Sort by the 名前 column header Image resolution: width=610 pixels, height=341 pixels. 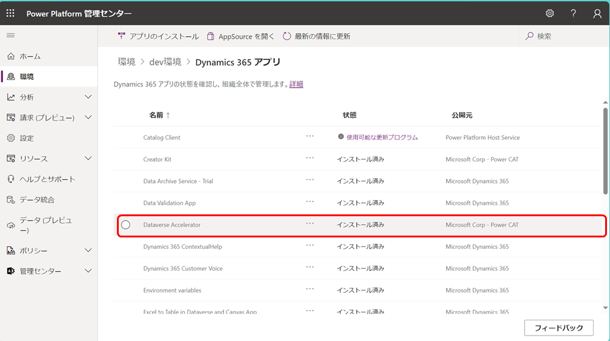pos(159,115)
